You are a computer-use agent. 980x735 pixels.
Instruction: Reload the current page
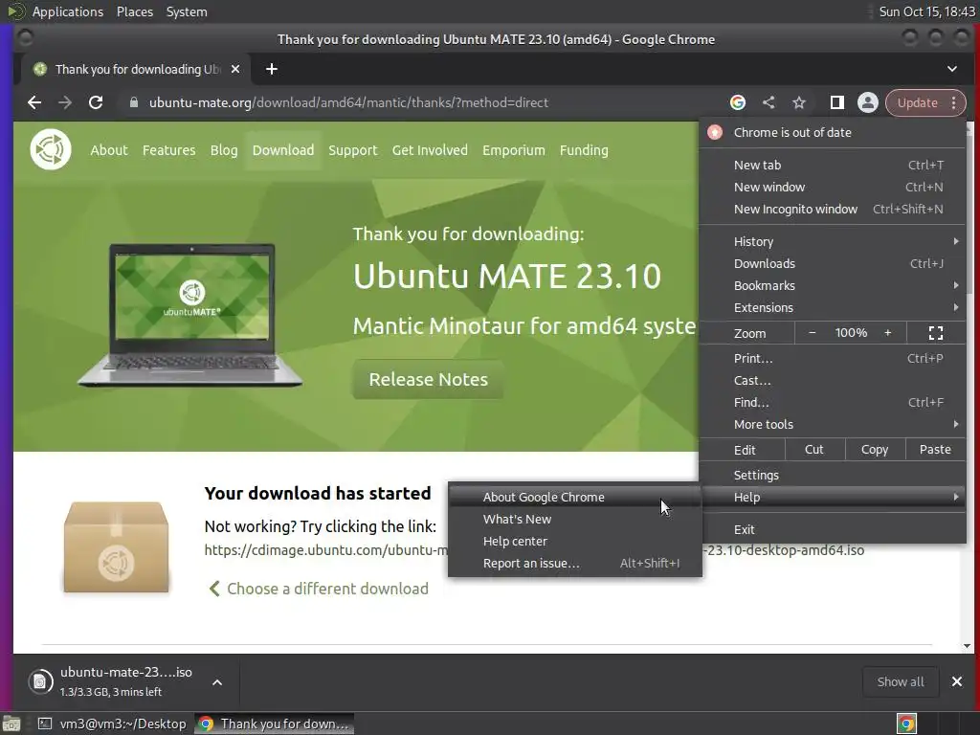(x=96, y=102)
